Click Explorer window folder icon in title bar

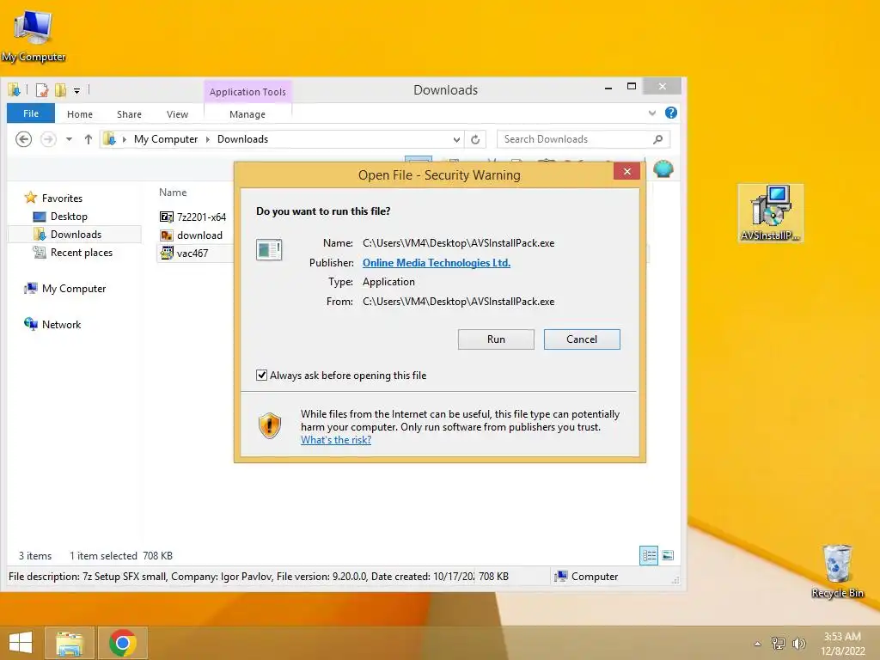pyautogui.click(x=14, y=89)
